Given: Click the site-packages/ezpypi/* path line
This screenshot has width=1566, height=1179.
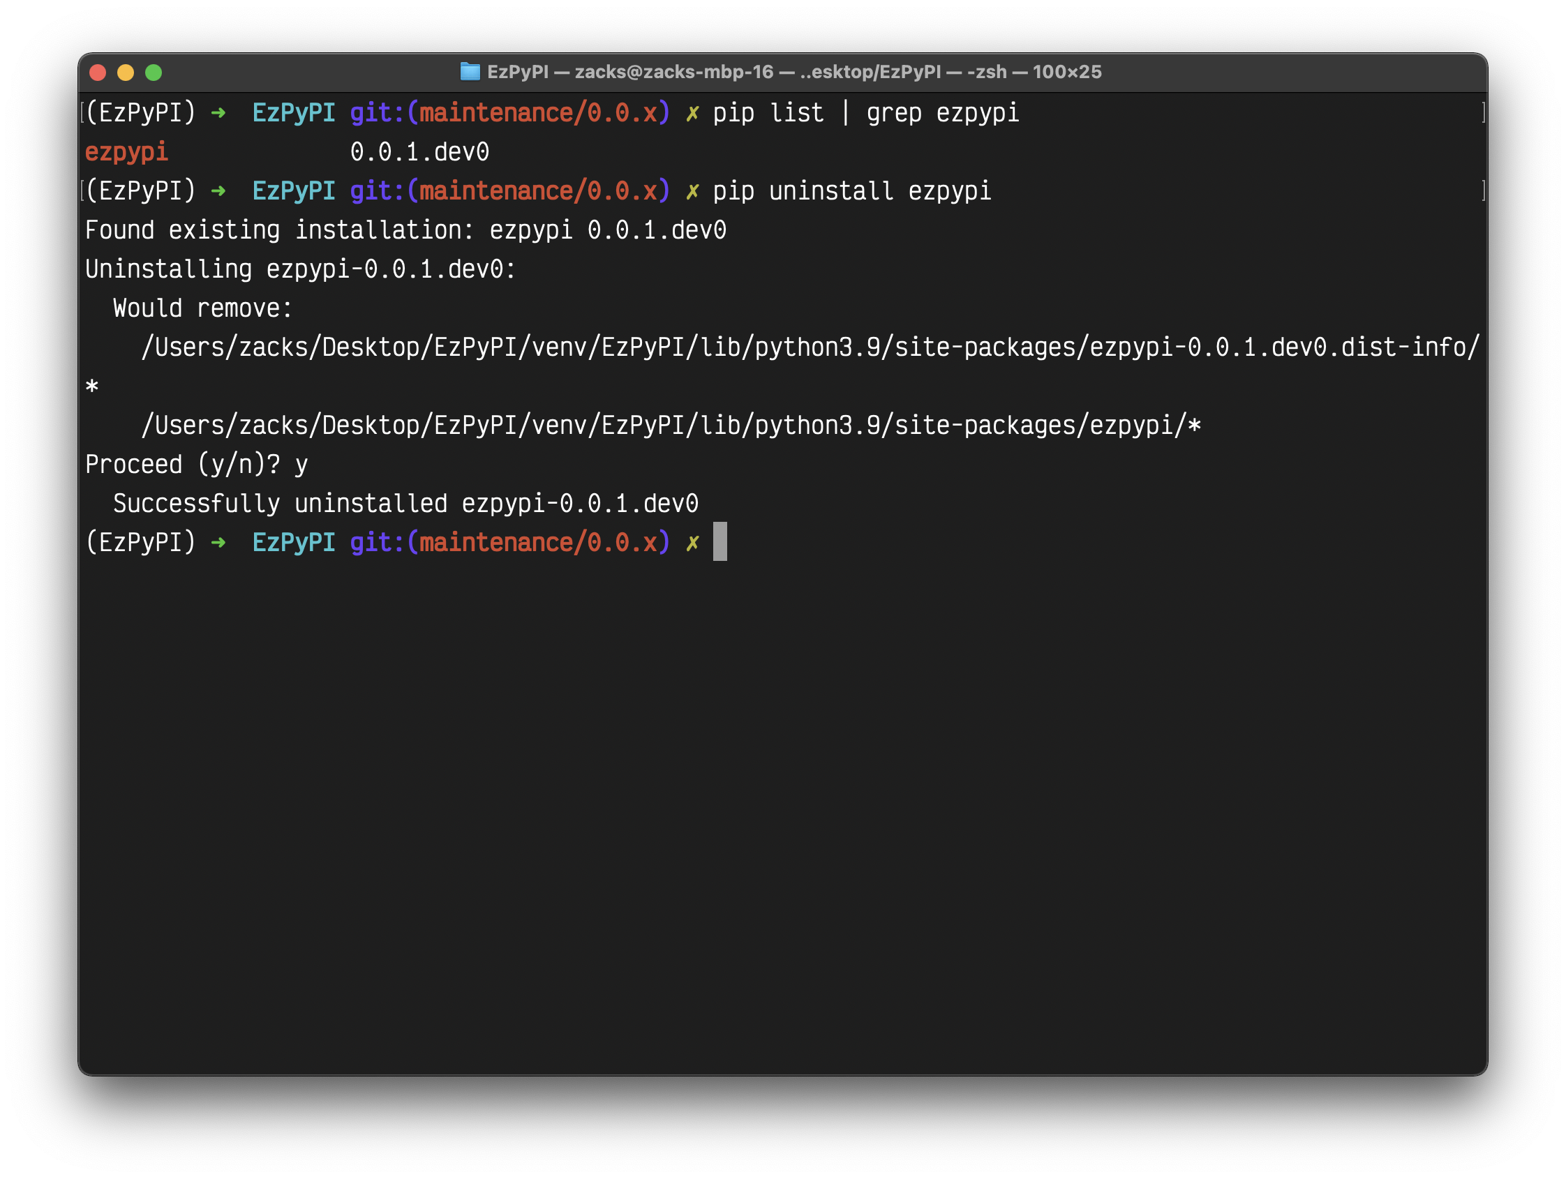Looking at the screenshot, I should [671, 425].
